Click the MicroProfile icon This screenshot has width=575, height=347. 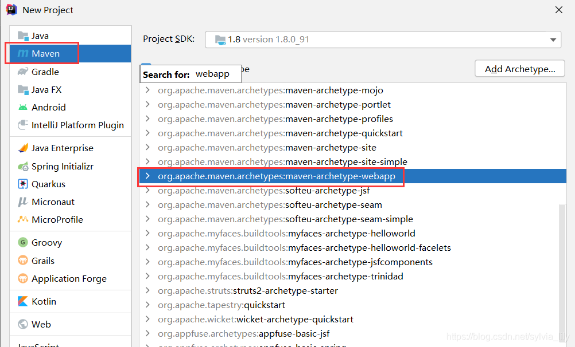click(23, 219)
